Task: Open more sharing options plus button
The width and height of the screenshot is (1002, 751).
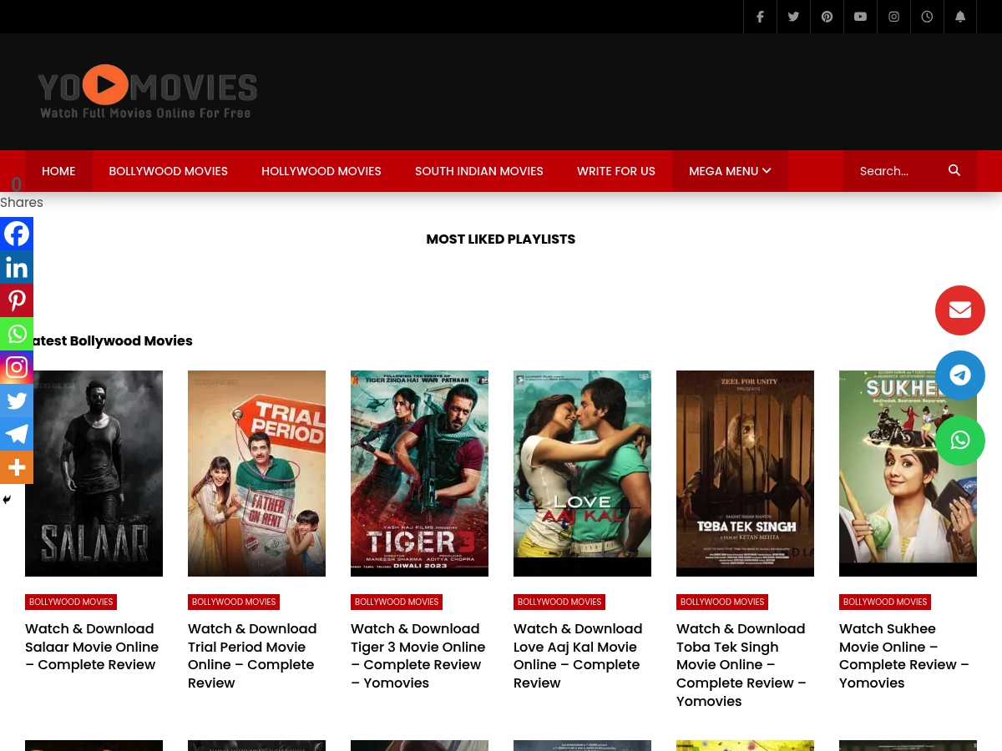Action: coord(17,467)
